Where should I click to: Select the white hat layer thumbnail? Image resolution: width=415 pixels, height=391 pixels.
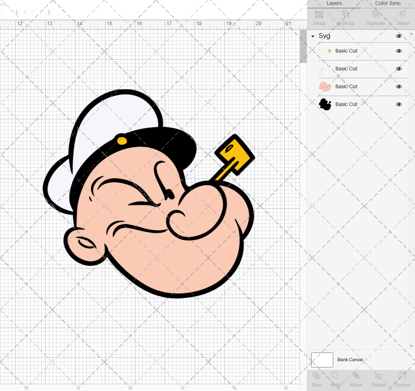point(325,69)
